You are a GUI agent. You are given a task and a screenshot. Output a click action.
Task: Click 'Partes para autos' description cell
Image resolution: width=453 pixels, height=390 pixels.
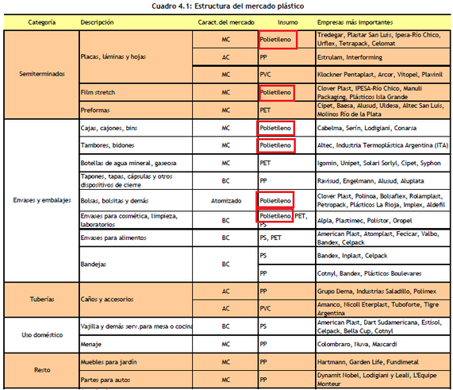click(136, 380)
